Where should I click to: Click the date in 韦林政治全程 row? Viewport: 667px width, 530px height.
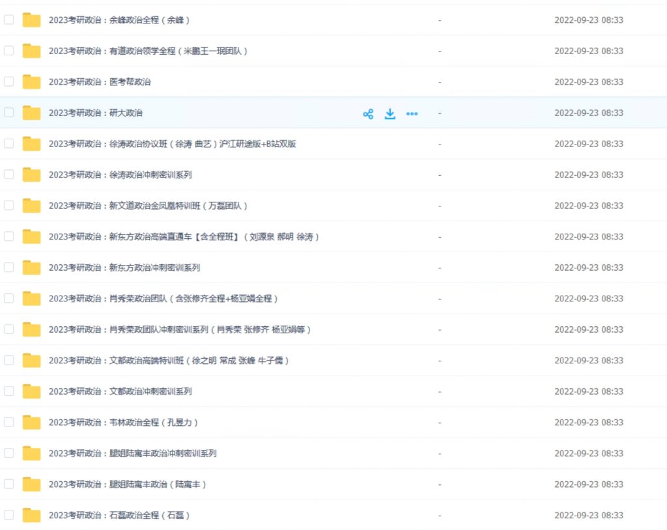point(589,423)
